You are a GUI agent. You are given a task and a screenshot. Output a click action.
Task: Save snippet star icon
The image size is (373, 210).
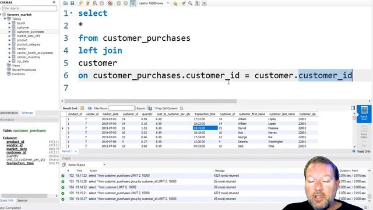tap(175, 3)
